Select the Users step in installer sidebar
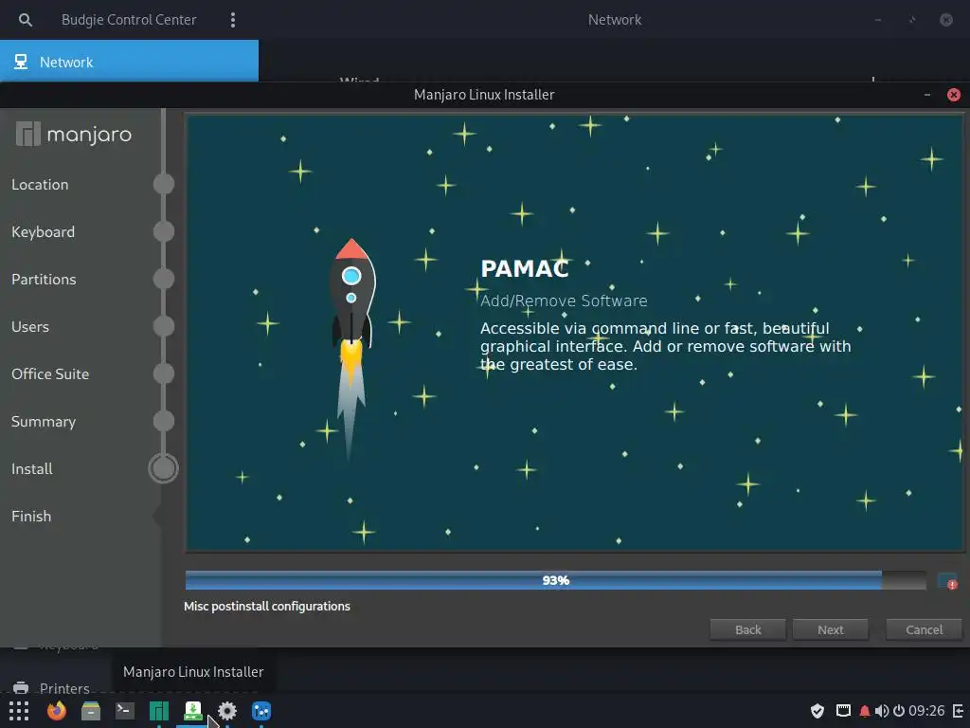 coord(30,326)
